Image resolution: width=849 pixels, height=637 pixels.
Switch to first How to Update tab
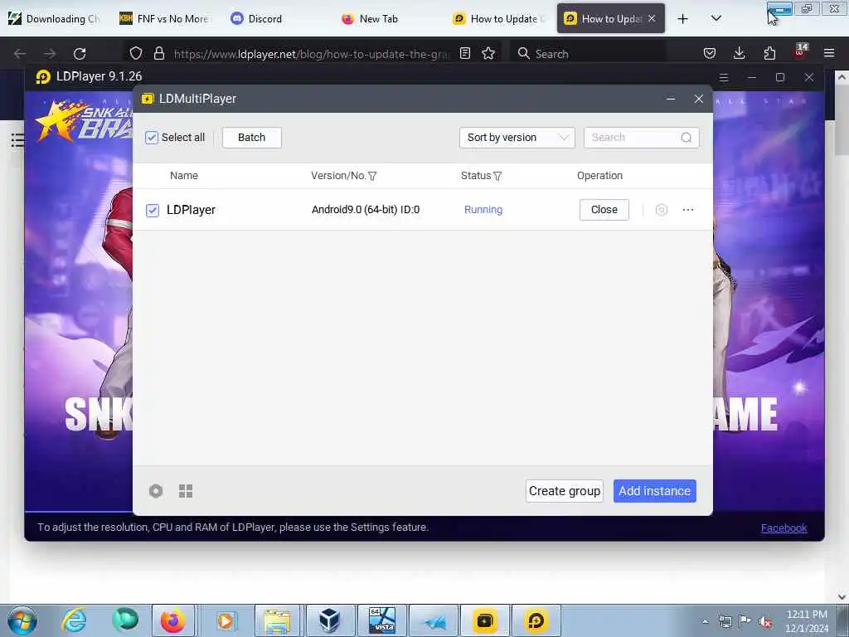tap(498, 19)
